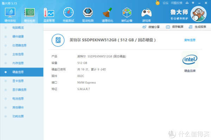Open the 论坛 forum link
The image size is (211, 140).
pos(165,3)
